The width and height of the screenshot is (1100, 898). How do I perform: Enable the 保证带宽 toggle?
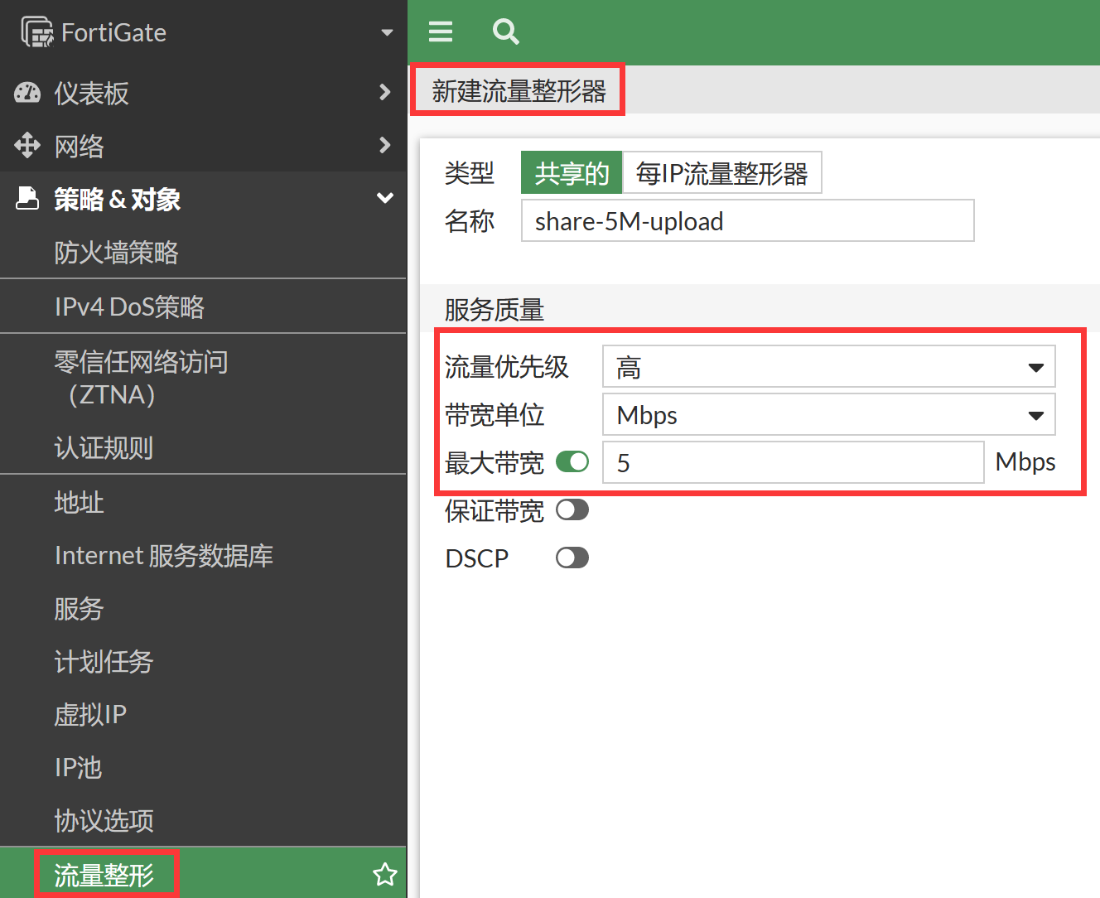[x=572, y=509]
